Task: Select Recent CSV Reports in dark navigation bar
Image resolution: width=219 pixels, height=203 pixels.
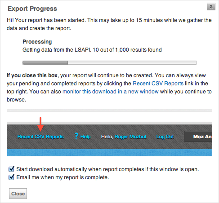Action: point(40,137)
